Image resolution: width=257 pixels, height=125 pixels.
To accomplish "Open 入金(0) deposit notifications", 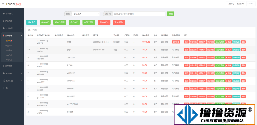I will click(x=230, y=4).
